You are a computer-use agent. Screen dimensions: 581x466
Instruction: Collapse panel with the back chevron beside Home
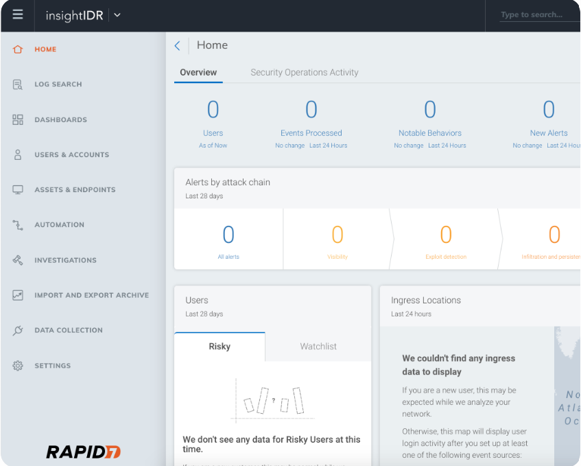[177, 45]
